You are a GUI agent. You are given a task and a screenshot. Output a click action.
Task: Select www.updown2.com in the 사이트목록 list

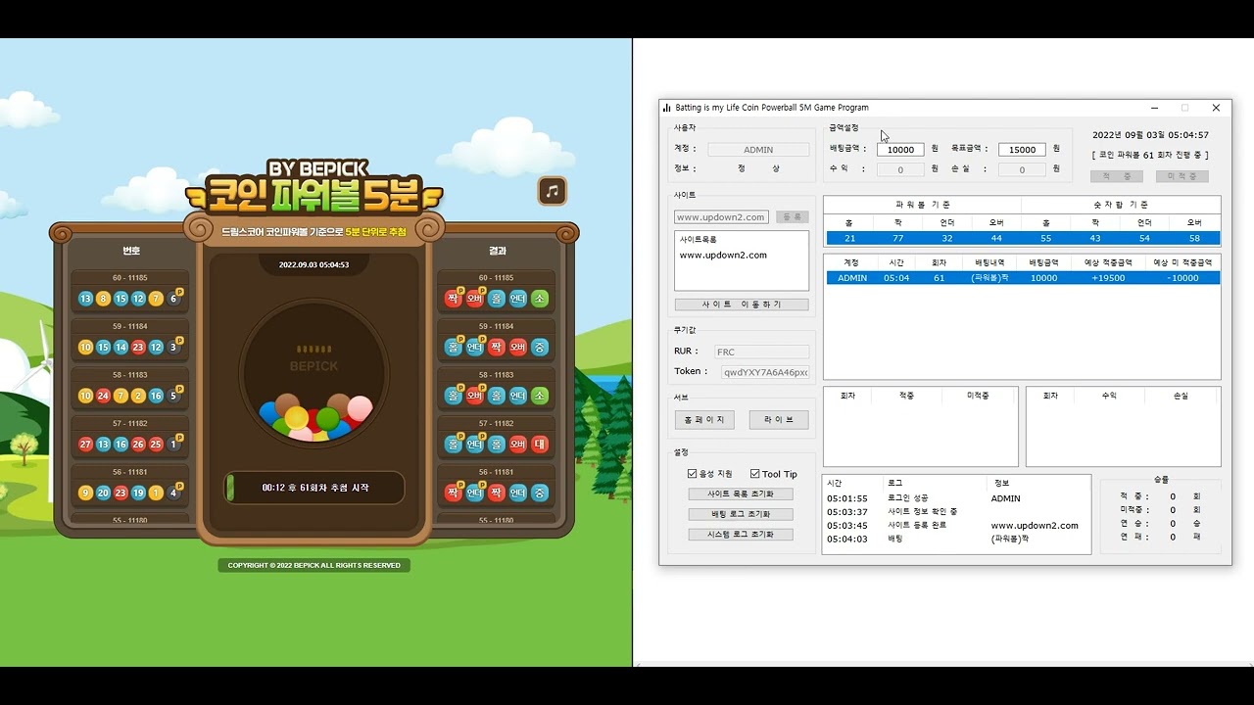coord(723,255)
